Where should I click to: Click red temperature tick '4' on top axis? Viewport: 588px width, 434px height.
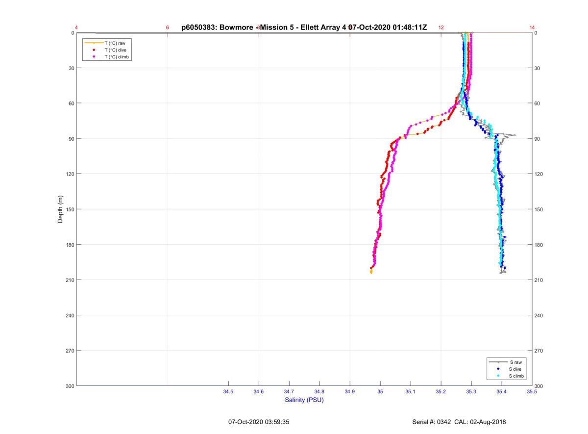[76, 27]
